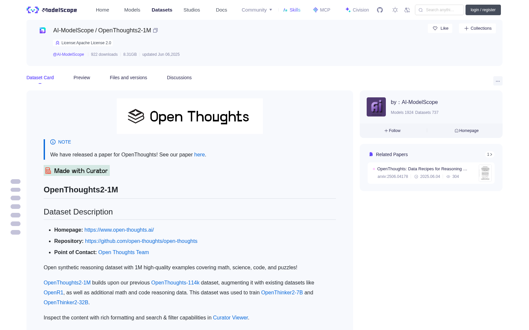Open the Datasets menu item
The width and height of the screenshot is (529, 330).
[x=162, y=10]
